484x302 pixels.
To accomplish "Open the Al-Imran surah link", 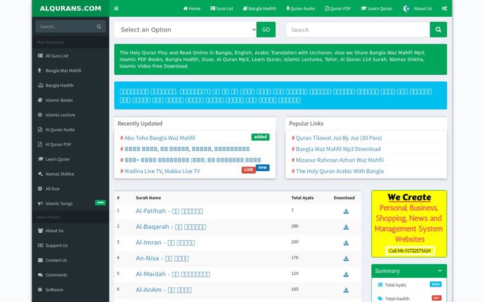I will [165, 242].
